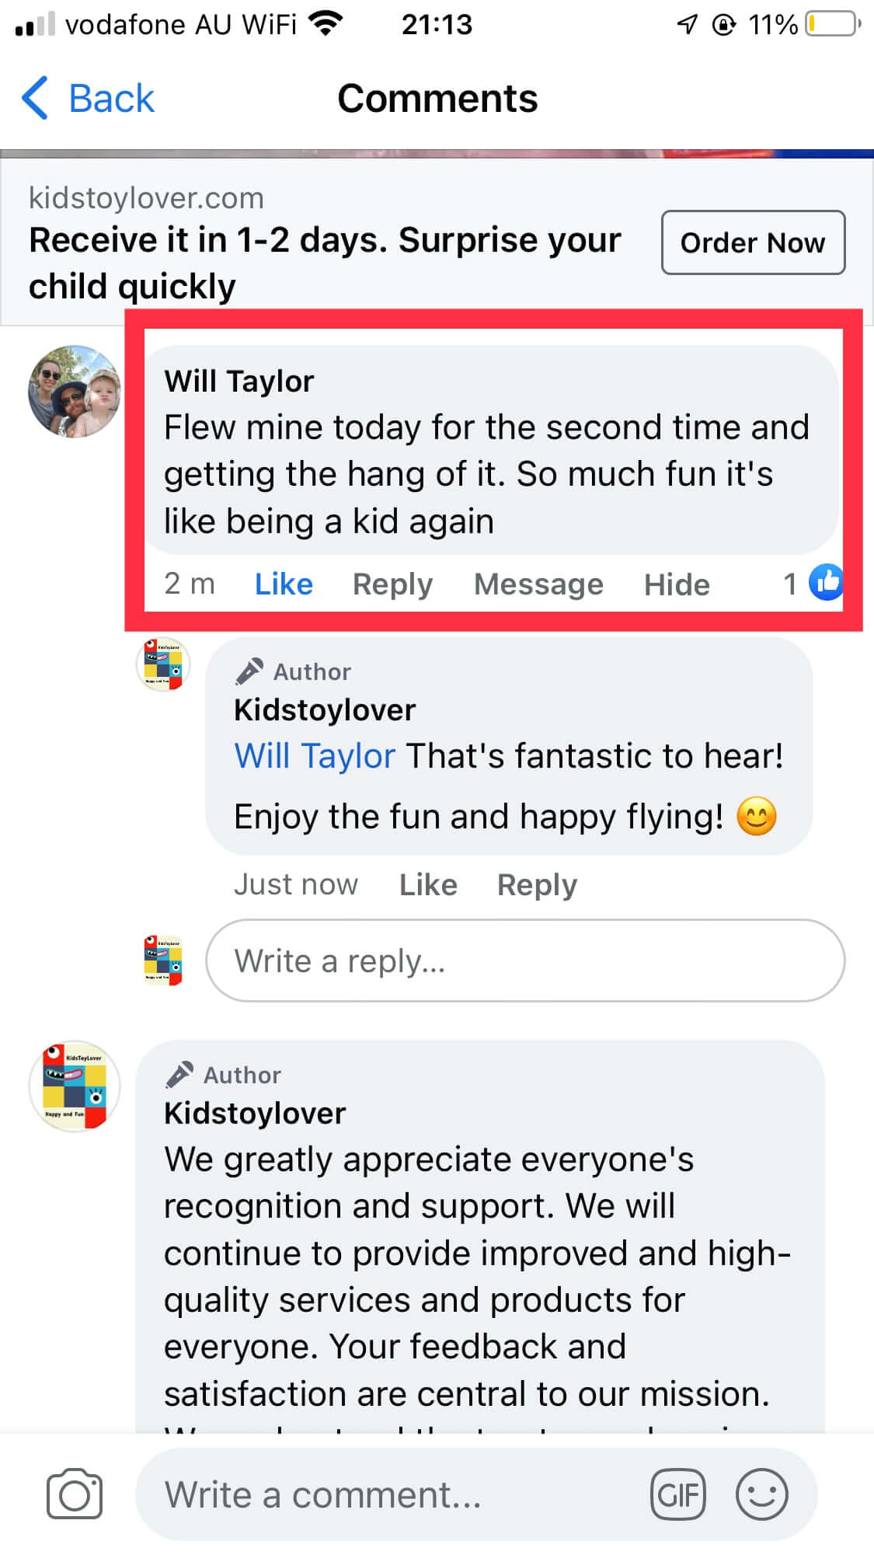Tap Kidstoylover avatar beside the reply
This screenshot has width=874, height=1555.
tap(162, 664)
